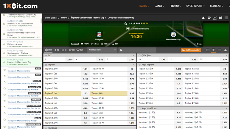Go to Futbol breadcrumb

[x=64, y=18]
